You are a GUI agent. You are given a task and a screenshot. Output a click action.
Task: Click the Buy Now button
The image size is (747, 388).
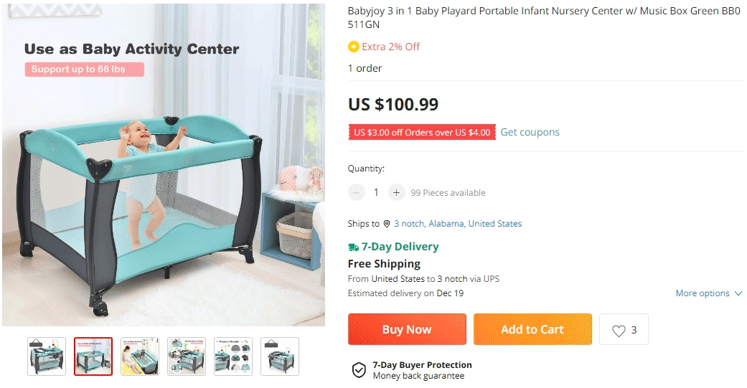coord(407,329)
